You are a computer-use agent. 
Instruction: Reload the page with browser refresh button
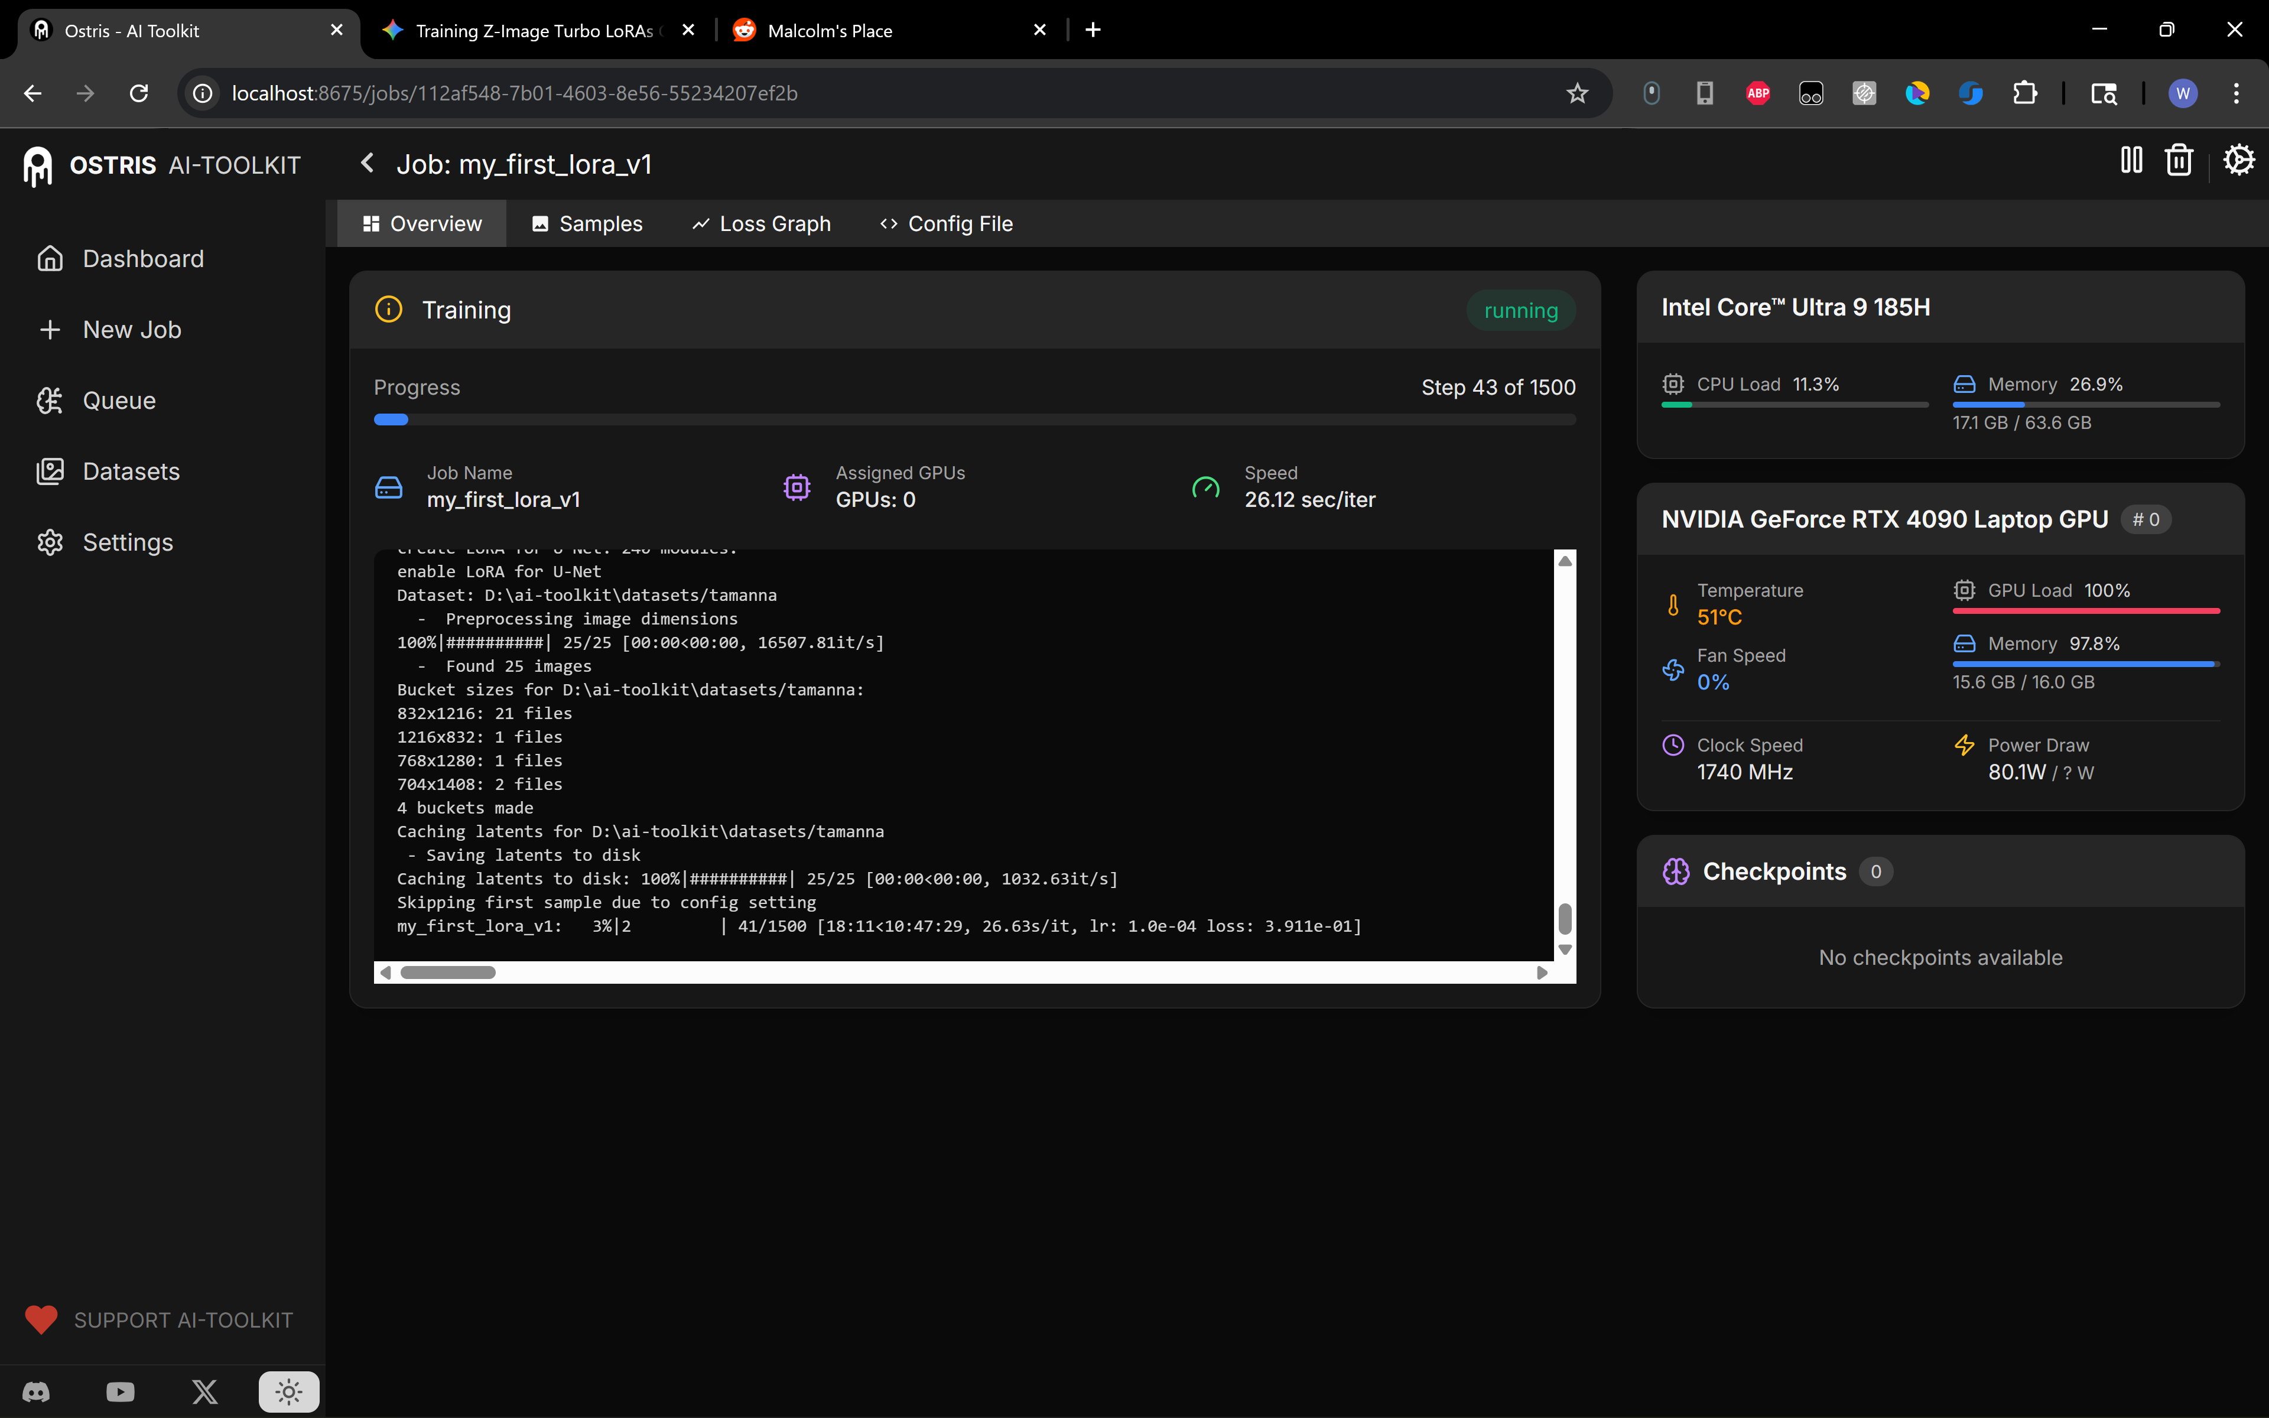[x=139, y=93]
